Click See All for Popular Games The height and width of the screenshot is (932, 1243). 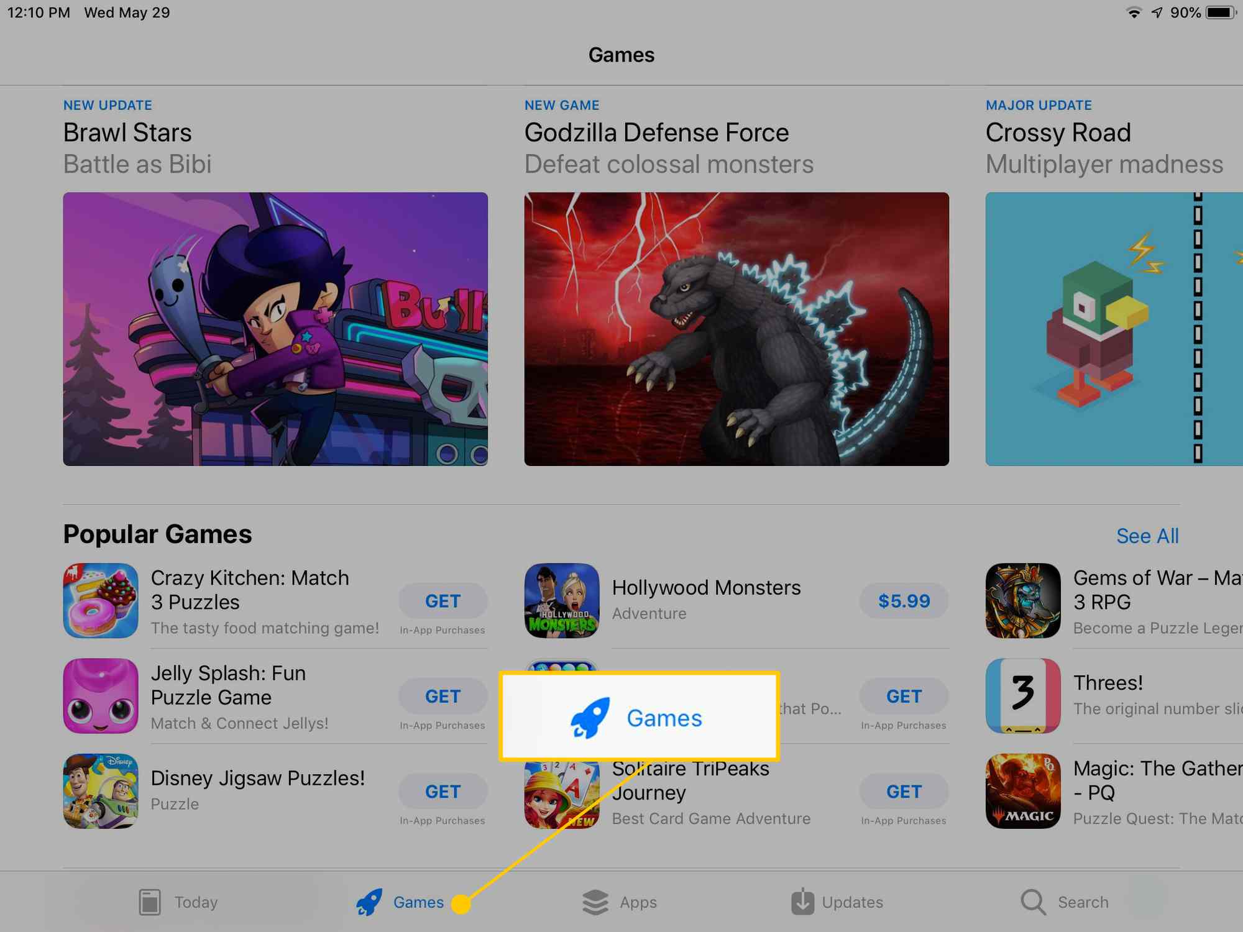click(1147, 534)
